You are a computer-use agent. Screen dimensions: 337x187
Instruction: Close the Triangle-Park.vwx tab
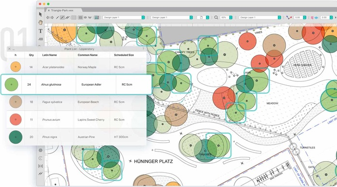[49, 10]
